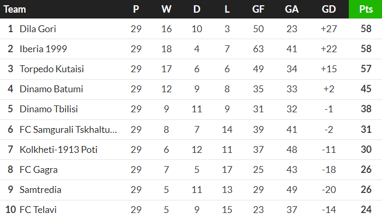Screen dimensions: 382x223
Task: Click the W wins column header
Action: click(166, 9)
